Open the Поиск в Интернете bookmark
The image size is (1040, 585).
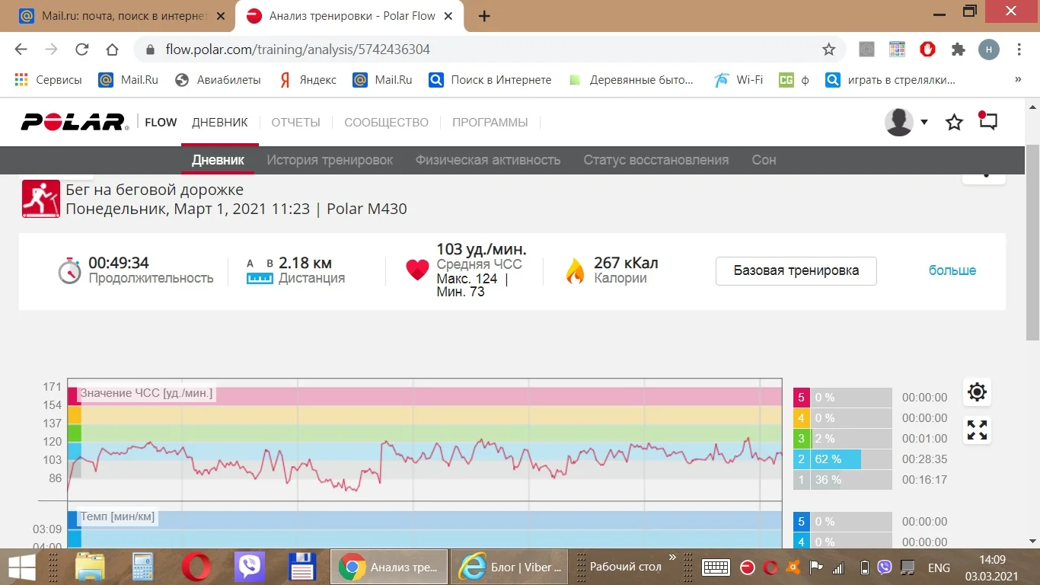(490, 80)
